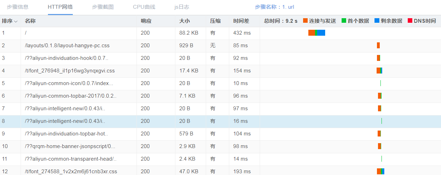
Task: Switch to the HTTP网络 tab
Action: tap(60, 7)
